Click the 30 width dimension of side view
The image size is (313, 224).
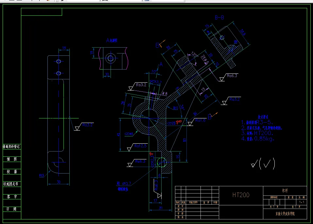(59, 182)
